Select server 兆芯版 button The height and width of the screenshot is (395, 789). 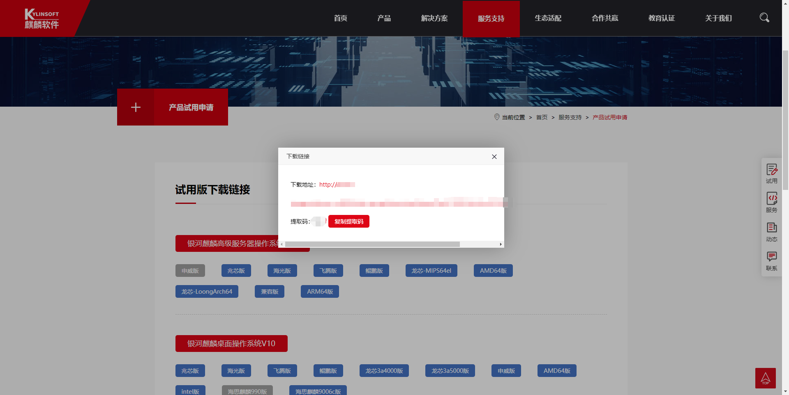coord(236,271)
